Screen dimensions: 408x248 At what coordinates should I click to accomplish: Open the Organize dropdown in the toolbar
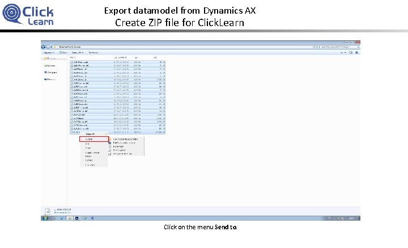pyautogui.click(x=49, y=53)
